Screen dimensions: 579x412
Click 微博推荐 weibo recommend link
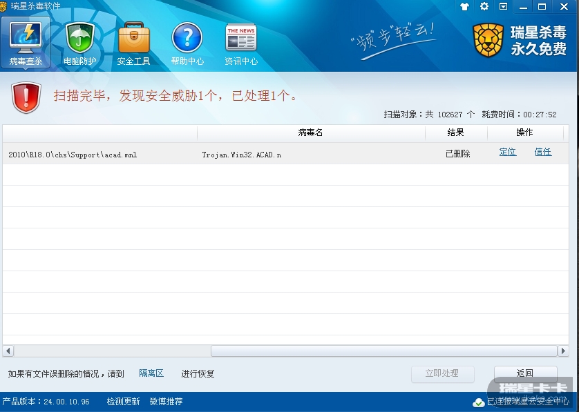tap(166, 402)
